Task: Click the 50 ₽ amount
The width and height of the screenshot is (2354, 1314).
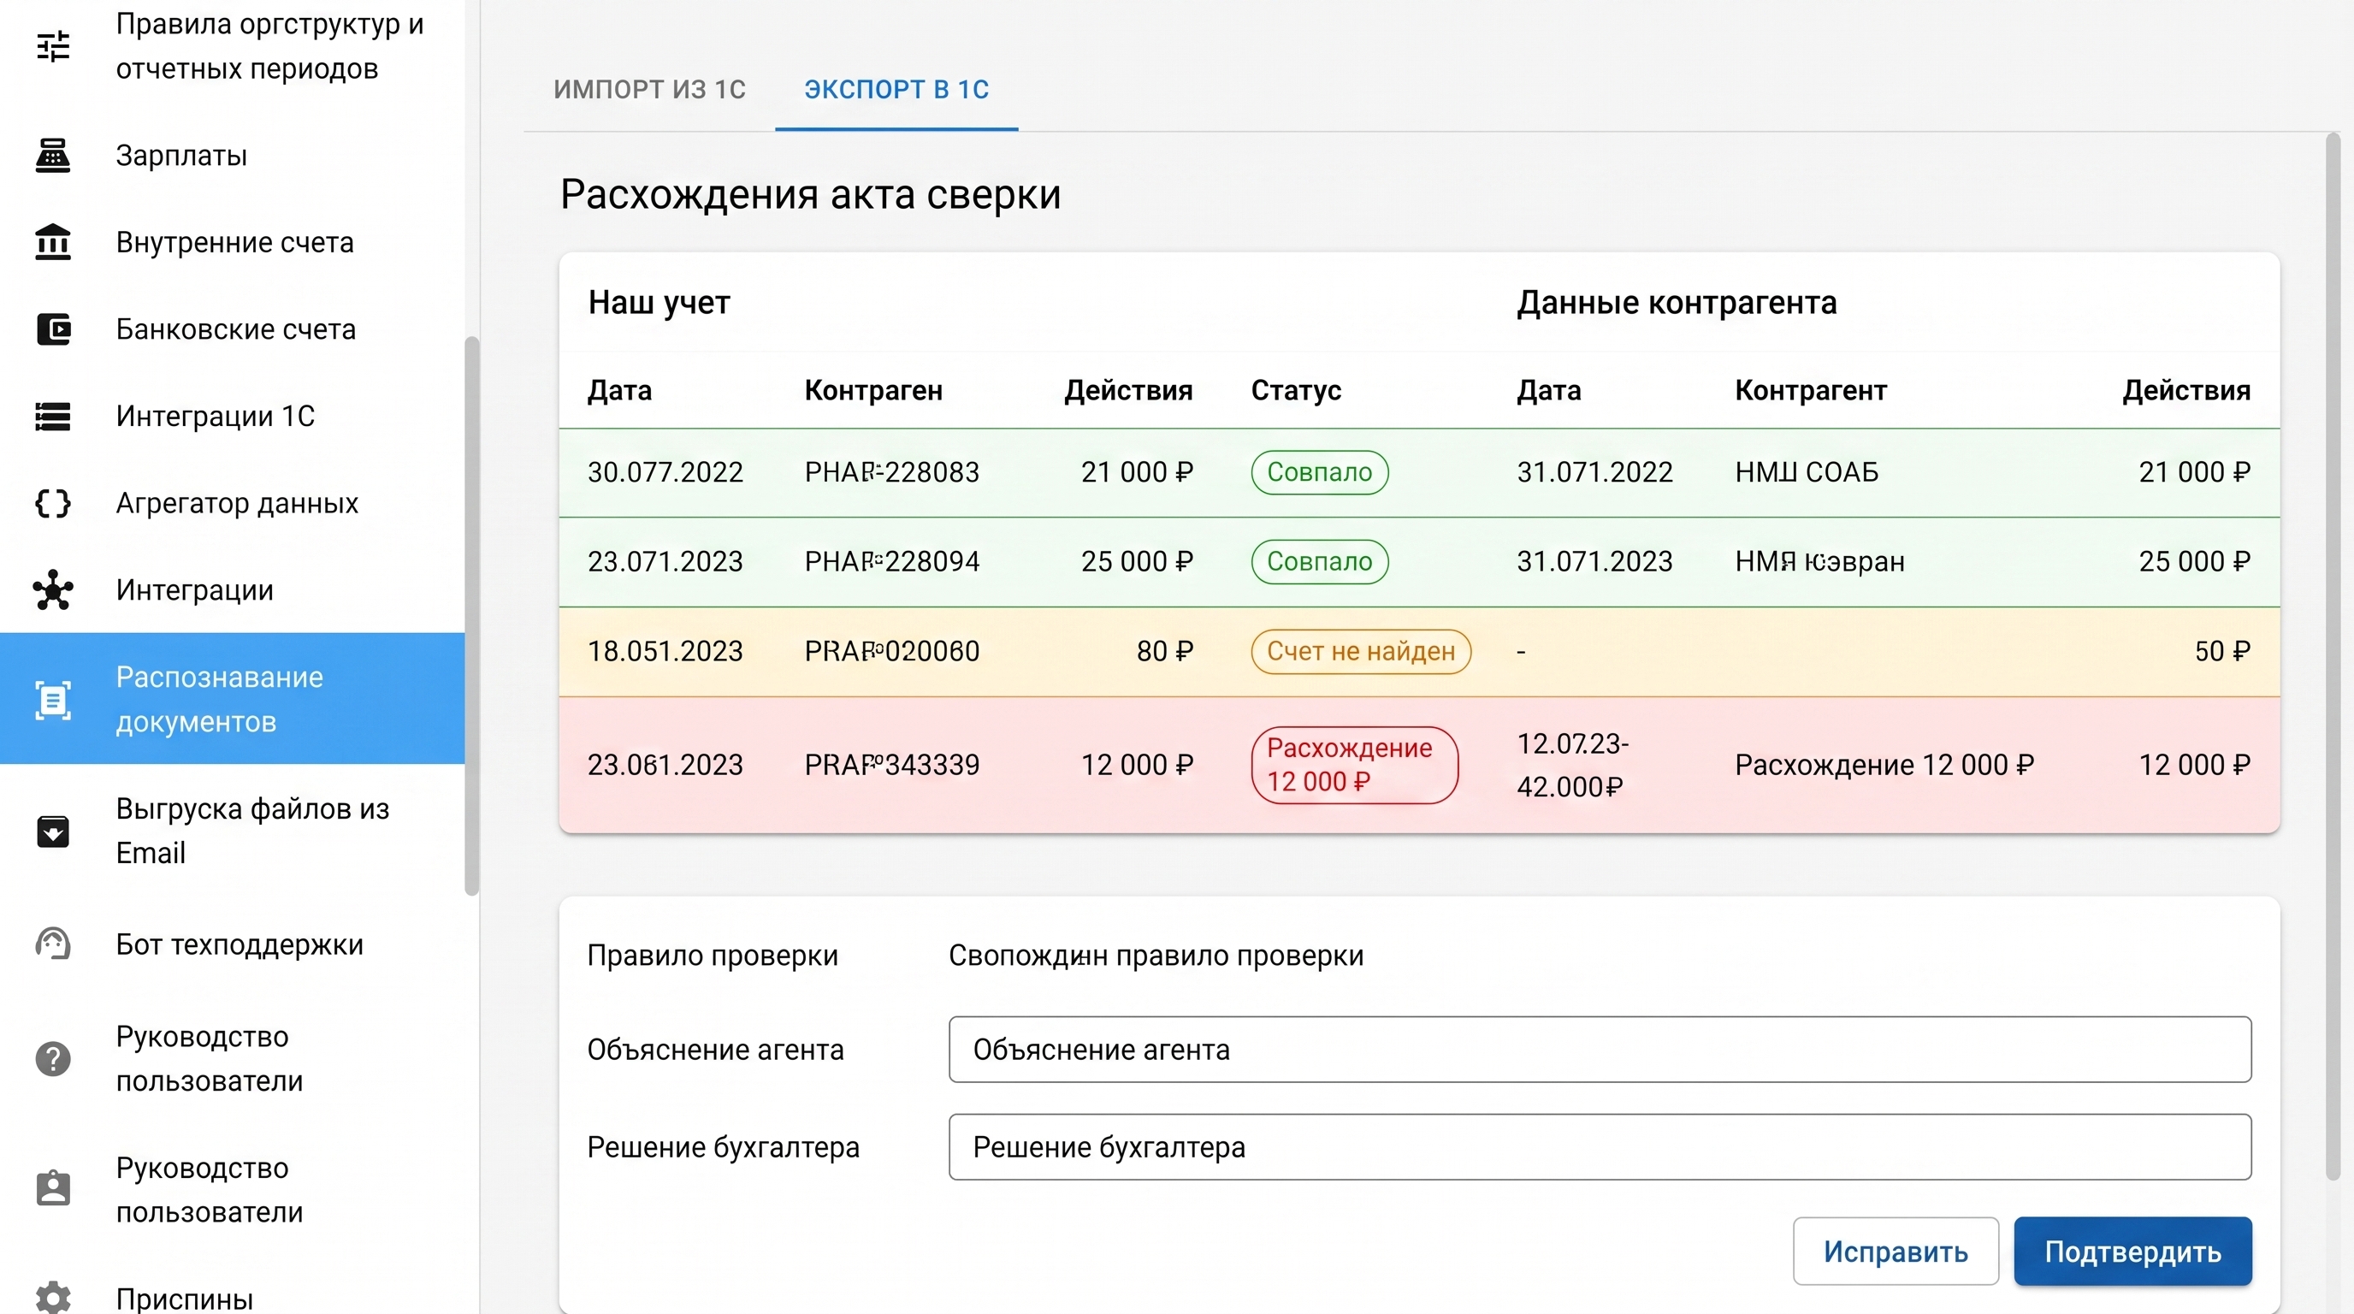Action: click(x=2221, y=652)
